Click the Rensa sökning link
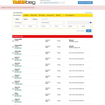Viewport: 105px width, 105px height. click(80, 31)
